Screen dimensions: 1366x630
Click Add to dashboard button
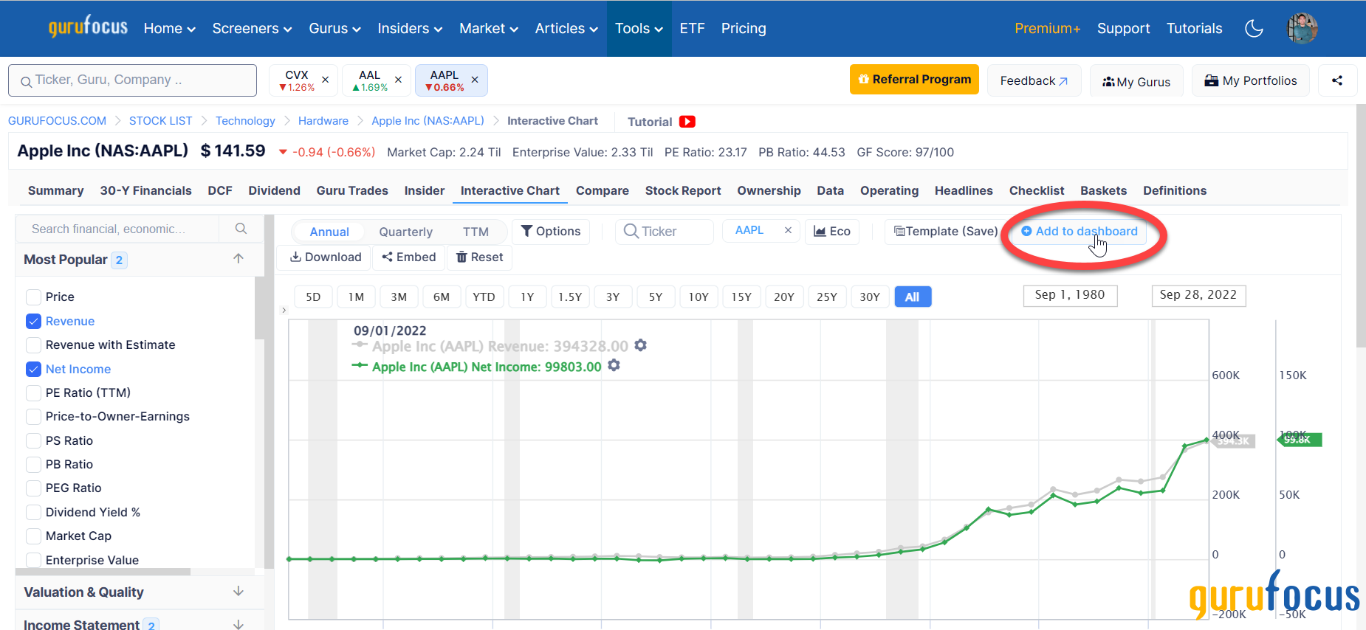click(x=1079, y=231)
